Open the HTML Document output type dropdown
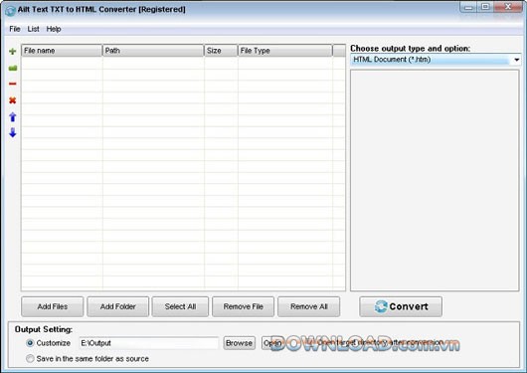 [x=436, y=60]
